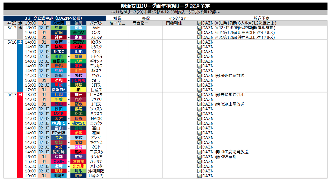Select the note ※J2･J3第9節代替開催(屋根破損)
The image size is (331, 181).
tap(245, 28)
